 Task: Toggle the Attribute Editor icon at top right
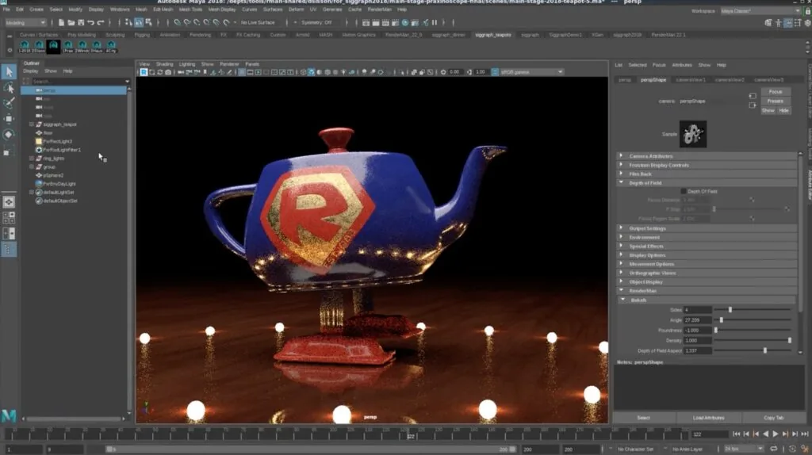pos(788,23)
